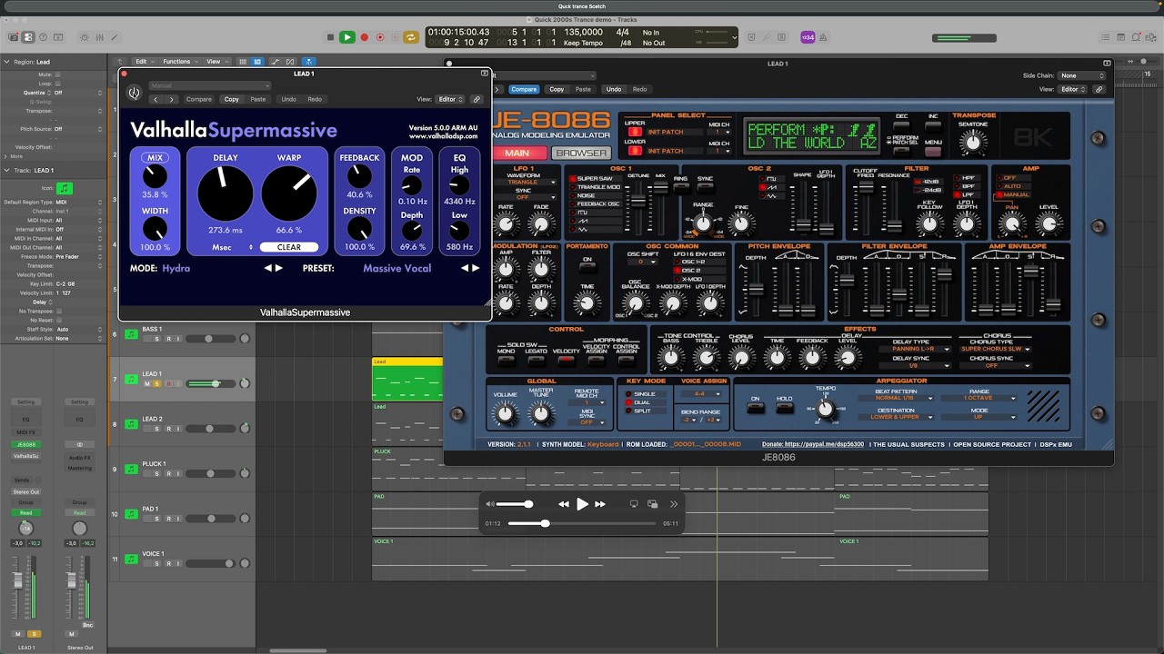Click the green instrument icon of the PLUCK 1 track
This screenshot has width=1164, height=654.
click(131, 469)
